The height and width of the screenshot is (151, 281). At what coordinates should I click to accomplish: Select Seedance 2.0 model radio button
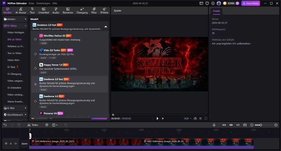click(x=35, y=101)
